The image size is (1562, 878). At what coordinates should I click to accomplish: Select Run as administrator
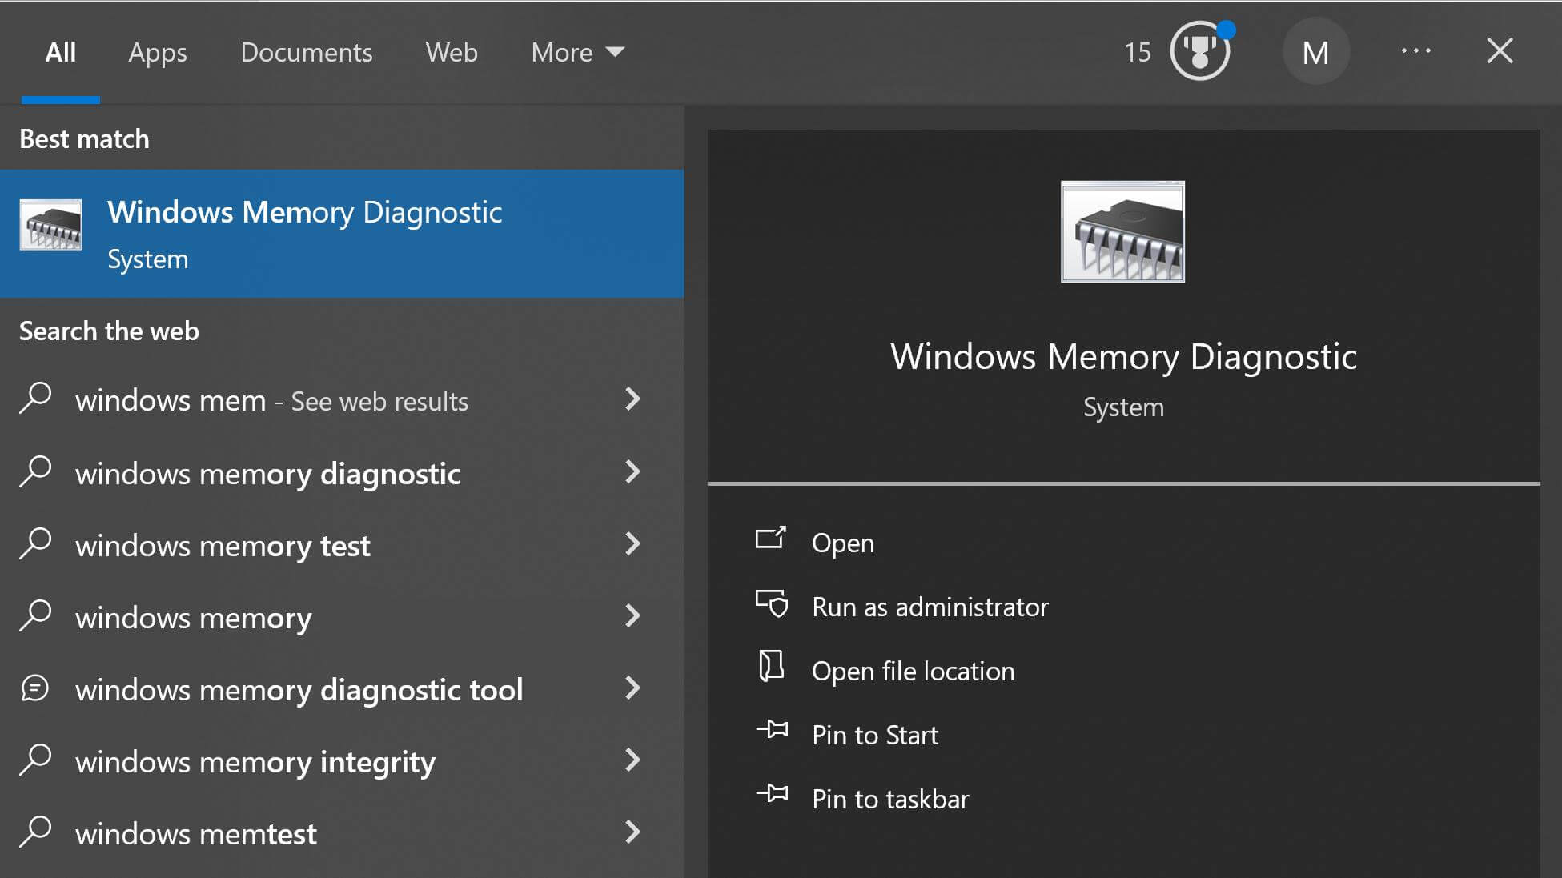(930, 606)
